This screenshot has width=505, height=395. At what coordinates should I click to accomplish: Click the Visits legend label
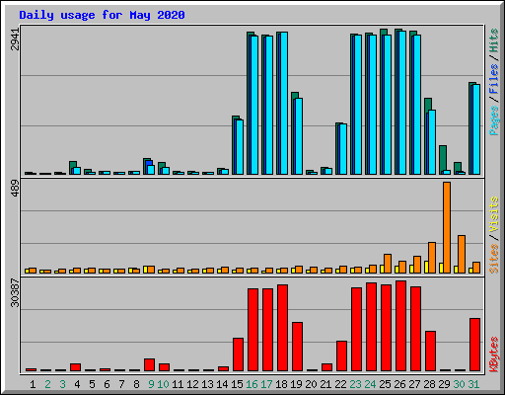494,215
